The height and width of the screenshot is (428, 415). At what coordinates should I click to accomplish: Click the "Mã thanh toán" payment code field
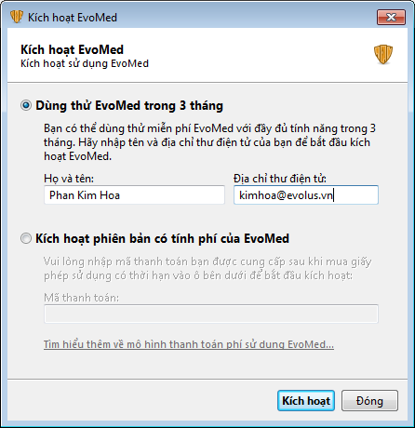(211, 314)
